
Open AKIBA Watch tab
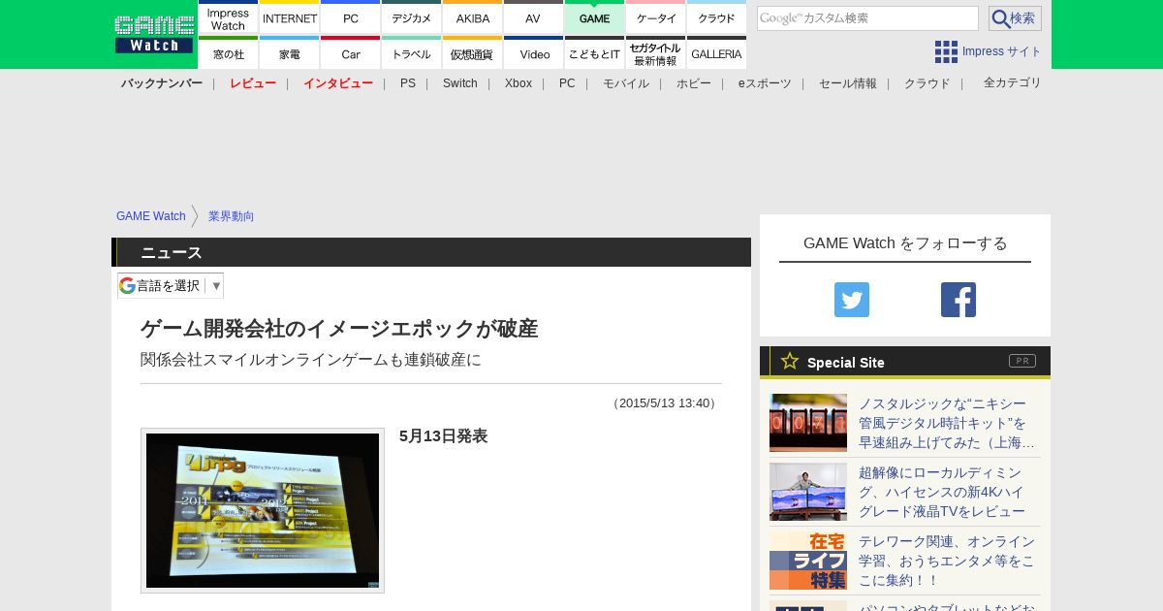pos(473,18)
